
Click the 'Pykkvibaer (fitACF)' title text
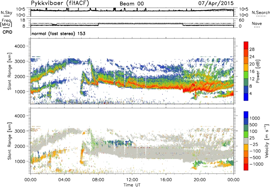pyautogui.click(x=60, y=3)
